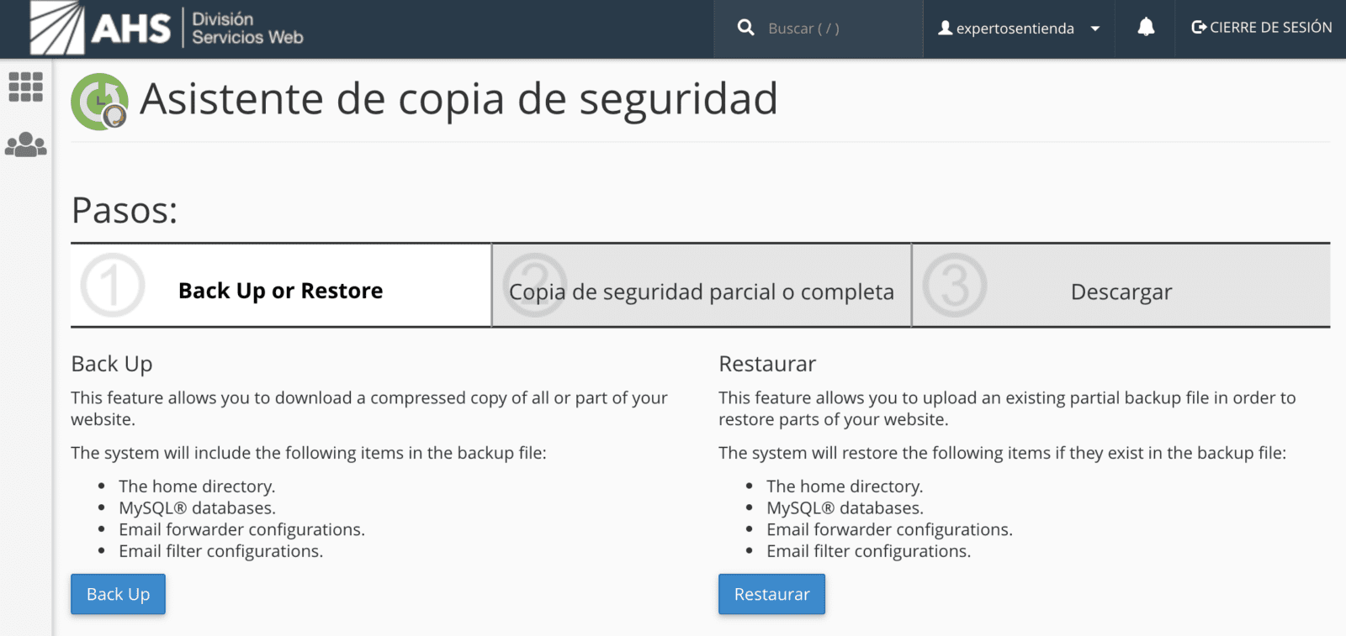The width and height of the screenshot is (1346, 636).
Task: Click 'MySQL® databases.' under Back Up
Action: pos(197,508)
